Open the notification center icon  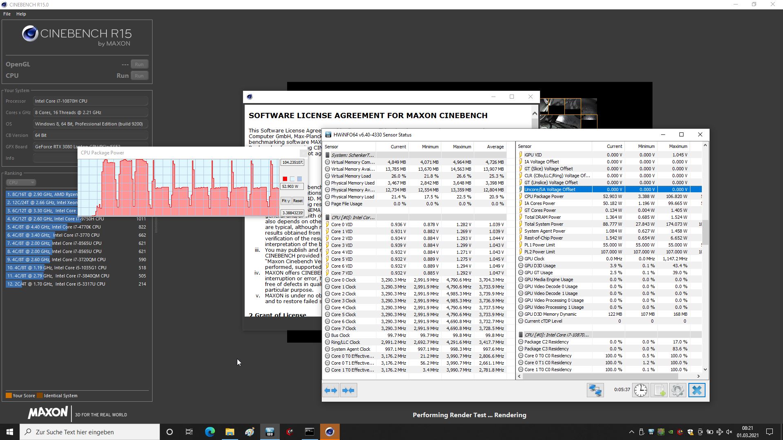[x=770, y=432]
